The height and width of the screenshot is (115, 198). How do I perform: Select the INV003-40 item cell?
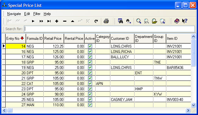pyautogui.click(x=179, y=100)
